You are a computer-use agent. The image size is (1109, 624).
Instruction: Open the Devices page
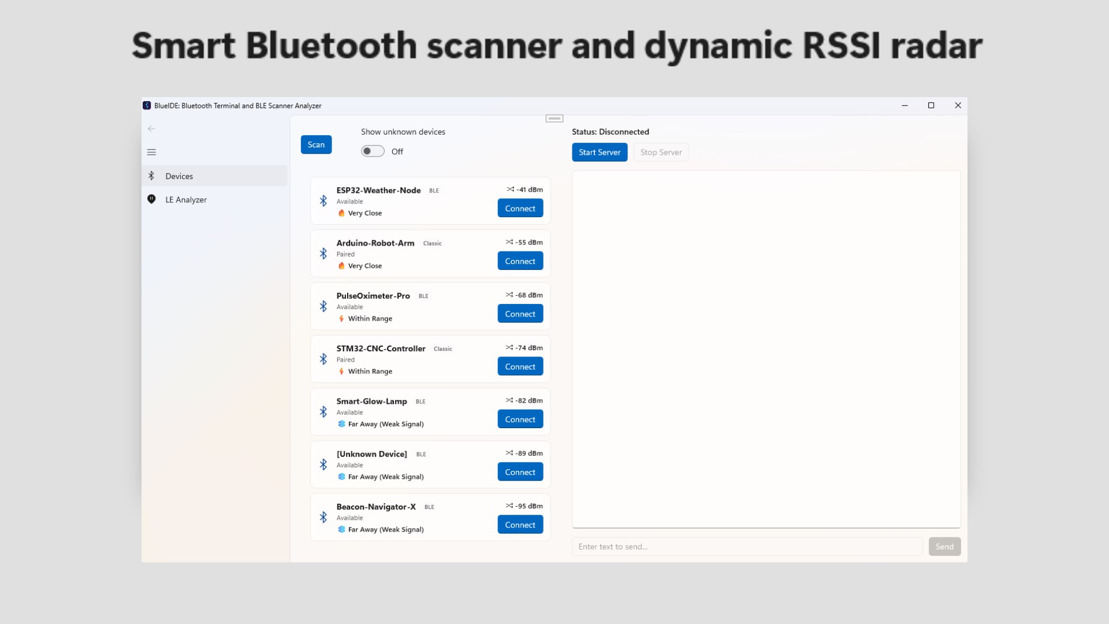point(215,176)
